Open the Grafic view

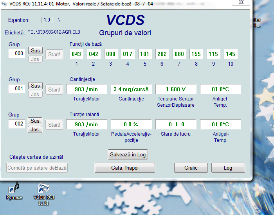pos(191,168)
